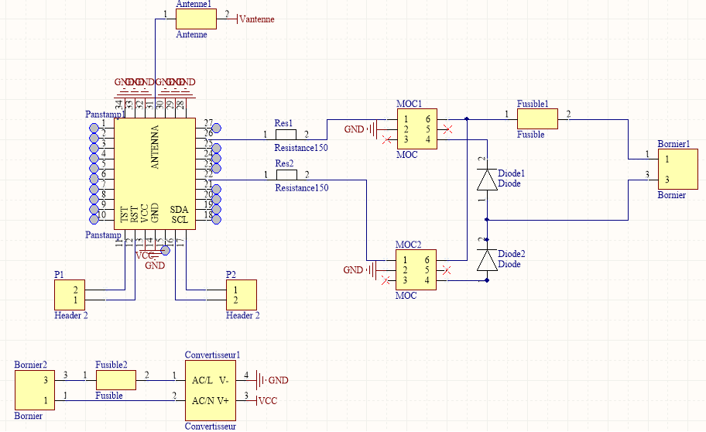Select the Res2 resistor symbol

point(285,175)
